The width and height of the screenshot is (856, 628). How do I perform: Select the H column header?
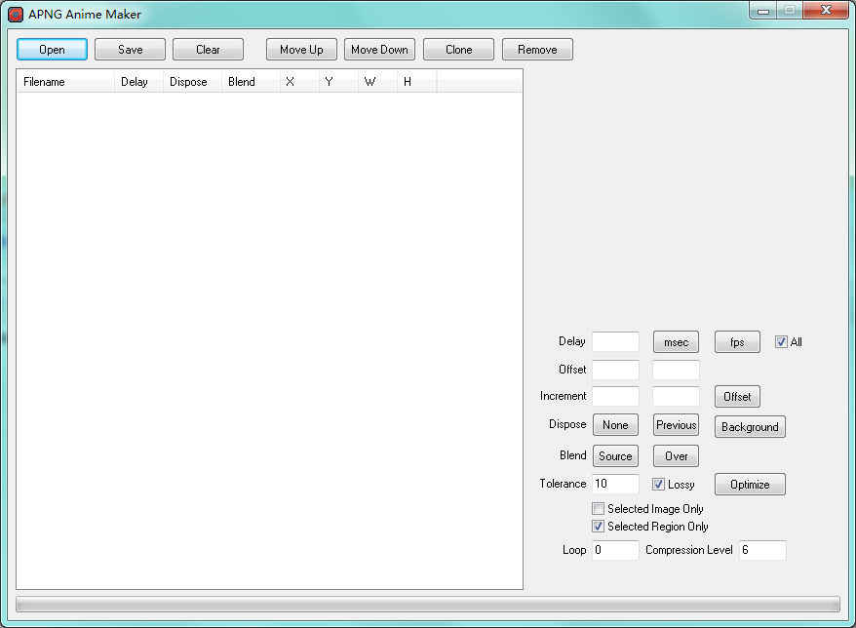click(x=416, y=82)
